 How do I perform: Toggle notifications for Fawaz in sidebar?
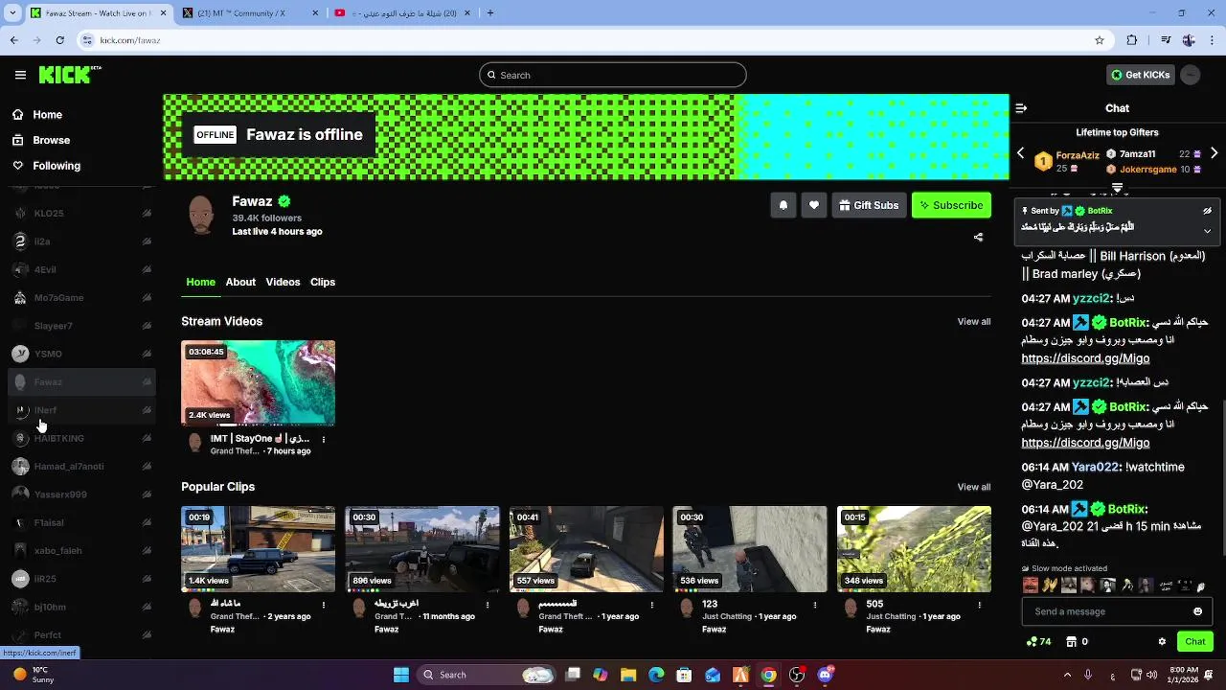[147, 381]
